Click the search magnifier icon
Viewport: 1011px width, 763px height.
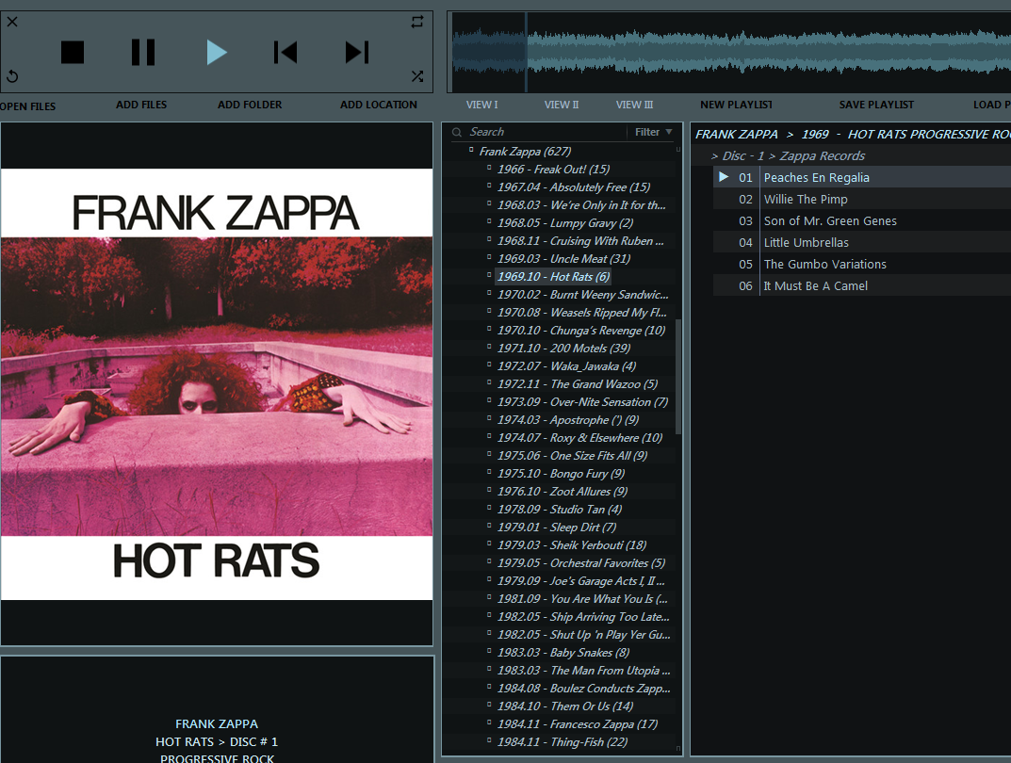[x=456, y=132]
